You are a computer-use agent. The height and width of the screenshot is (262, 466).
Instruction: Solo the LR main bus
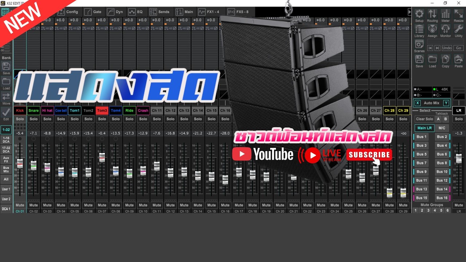coord(459,119)
